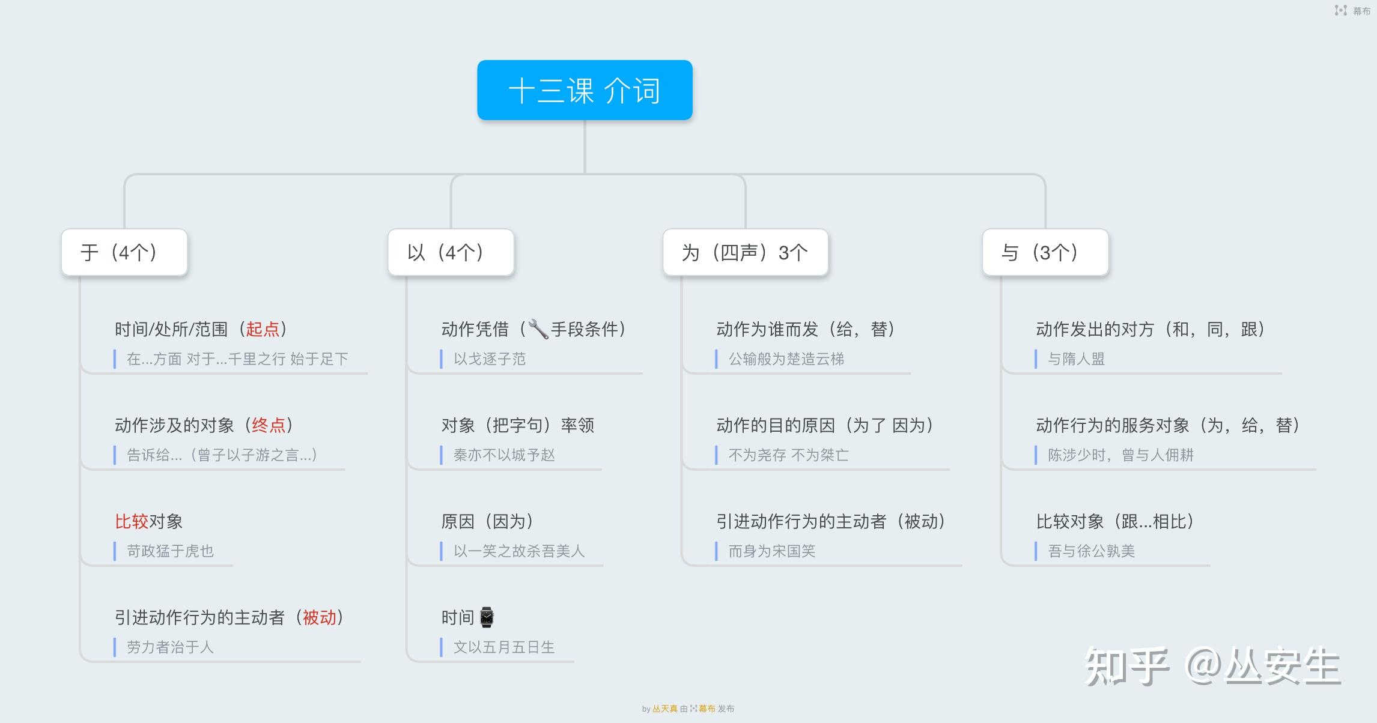Click the note 以戈逐子范
1377x723 pixels.
[x=490, y=359]
